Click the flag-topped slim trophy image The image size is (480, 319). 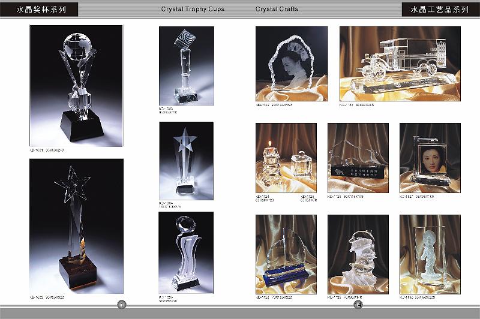coord(185,65)
